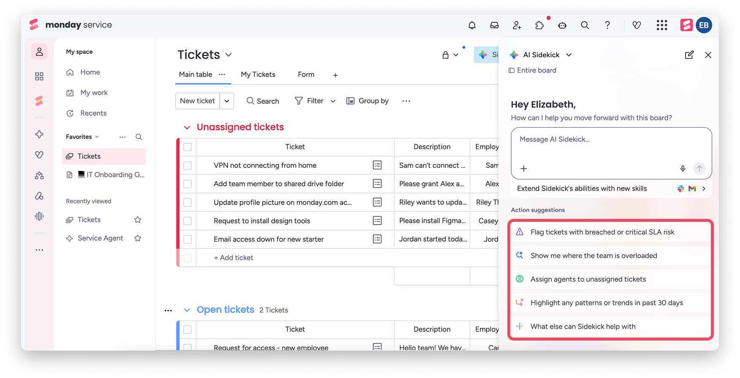Click What else can Sidekick help with

(x=610, y=326)
